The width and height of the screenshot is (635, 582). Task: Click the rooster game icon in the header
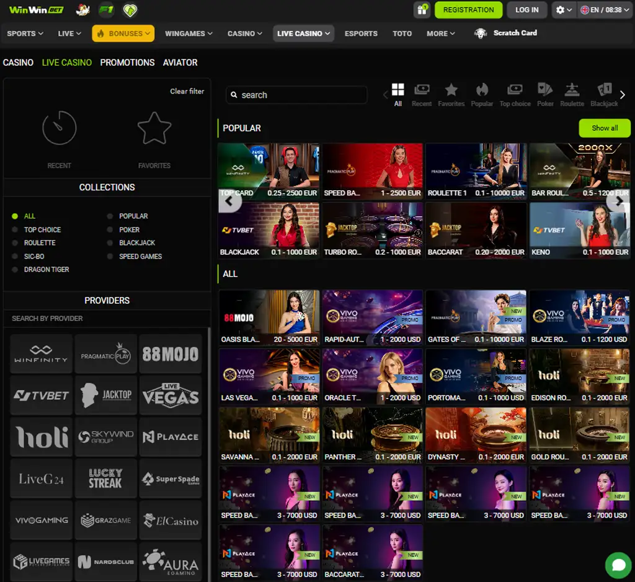click(x=81, y=10)
